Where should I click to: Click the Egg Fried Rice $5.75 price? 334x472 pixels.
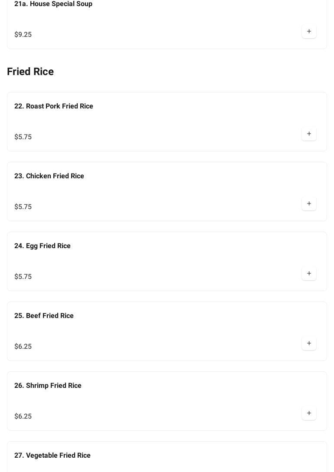pos(23,277)
